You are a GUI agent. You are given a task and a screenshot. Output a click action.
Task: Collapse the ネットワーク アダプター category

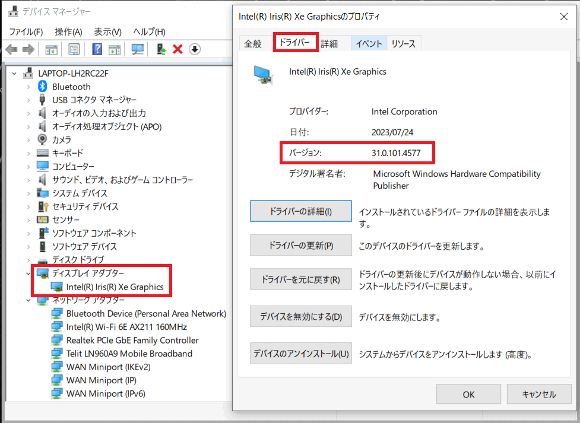28,300
